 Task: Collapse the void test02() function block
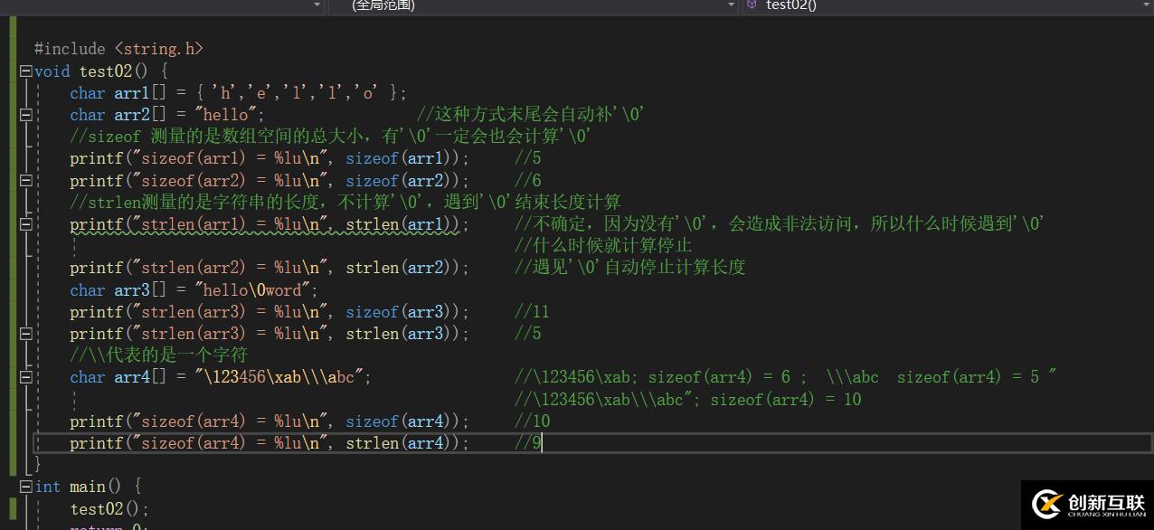pyautogui.click(x=26, y=71)
